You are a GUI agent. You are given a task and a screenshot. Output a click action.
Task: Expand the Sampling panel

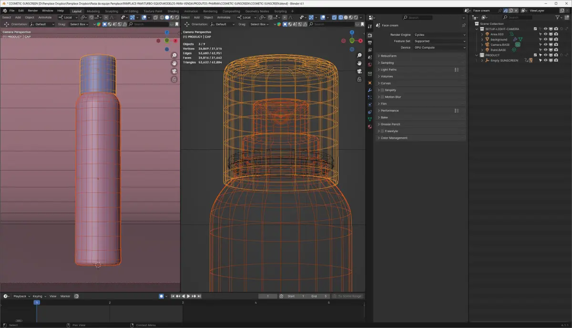point(387,63)
